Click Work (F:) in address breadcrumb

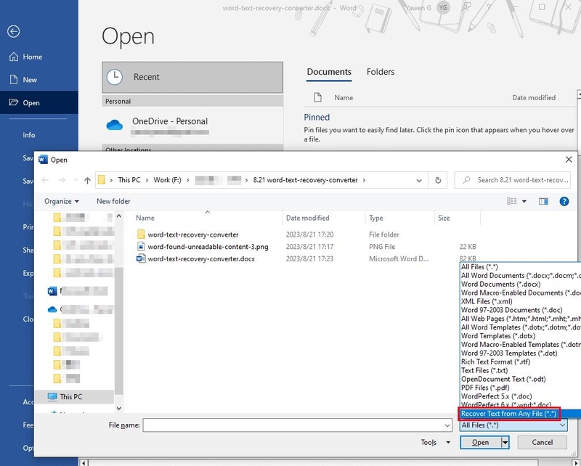pyautogui.click(x=167, y=180)
